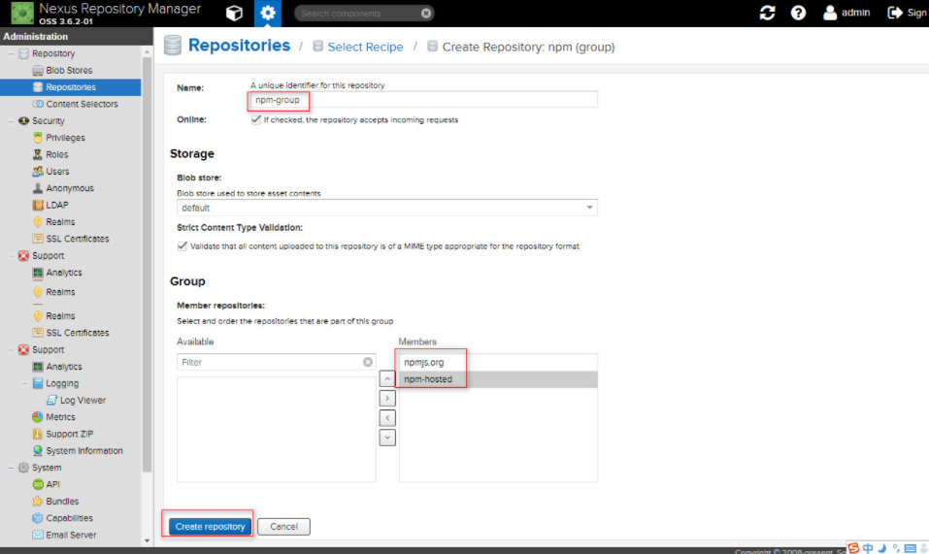The width and height of the screenshot is (929, 554).
Task: Select npm-hosted in Members list
Action: (498, 379)
